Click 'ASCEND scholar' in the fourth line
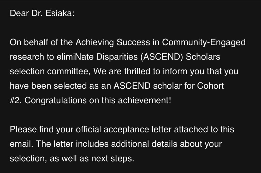Viewport: 261px width, 173px height. [x=148, y=86]
